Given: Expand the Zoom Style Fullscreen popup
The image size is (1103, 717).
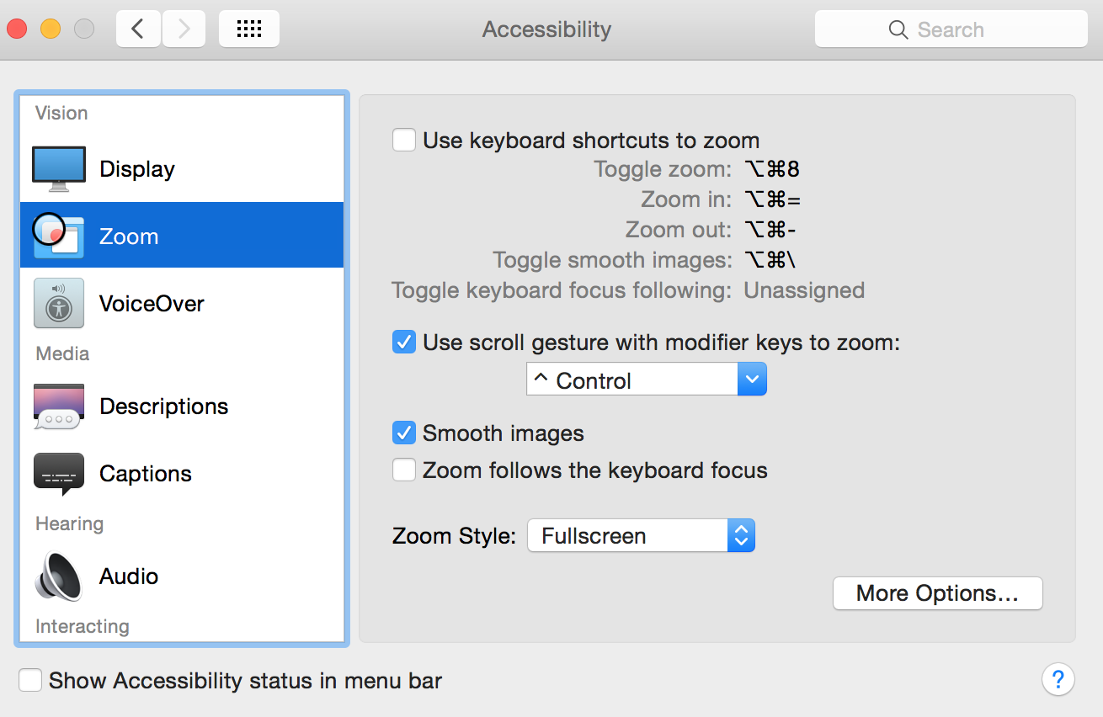Looking at the screenshot, I should pyautogui.click(x=641, y=535).
